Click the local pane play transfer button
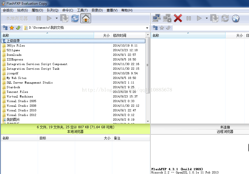This screenshot has width=249, height=174. [x=49, y=18]
